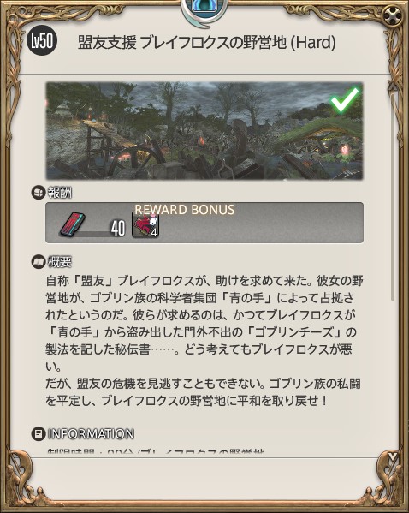Click the 報酬 rewards heading

[60, 193]
